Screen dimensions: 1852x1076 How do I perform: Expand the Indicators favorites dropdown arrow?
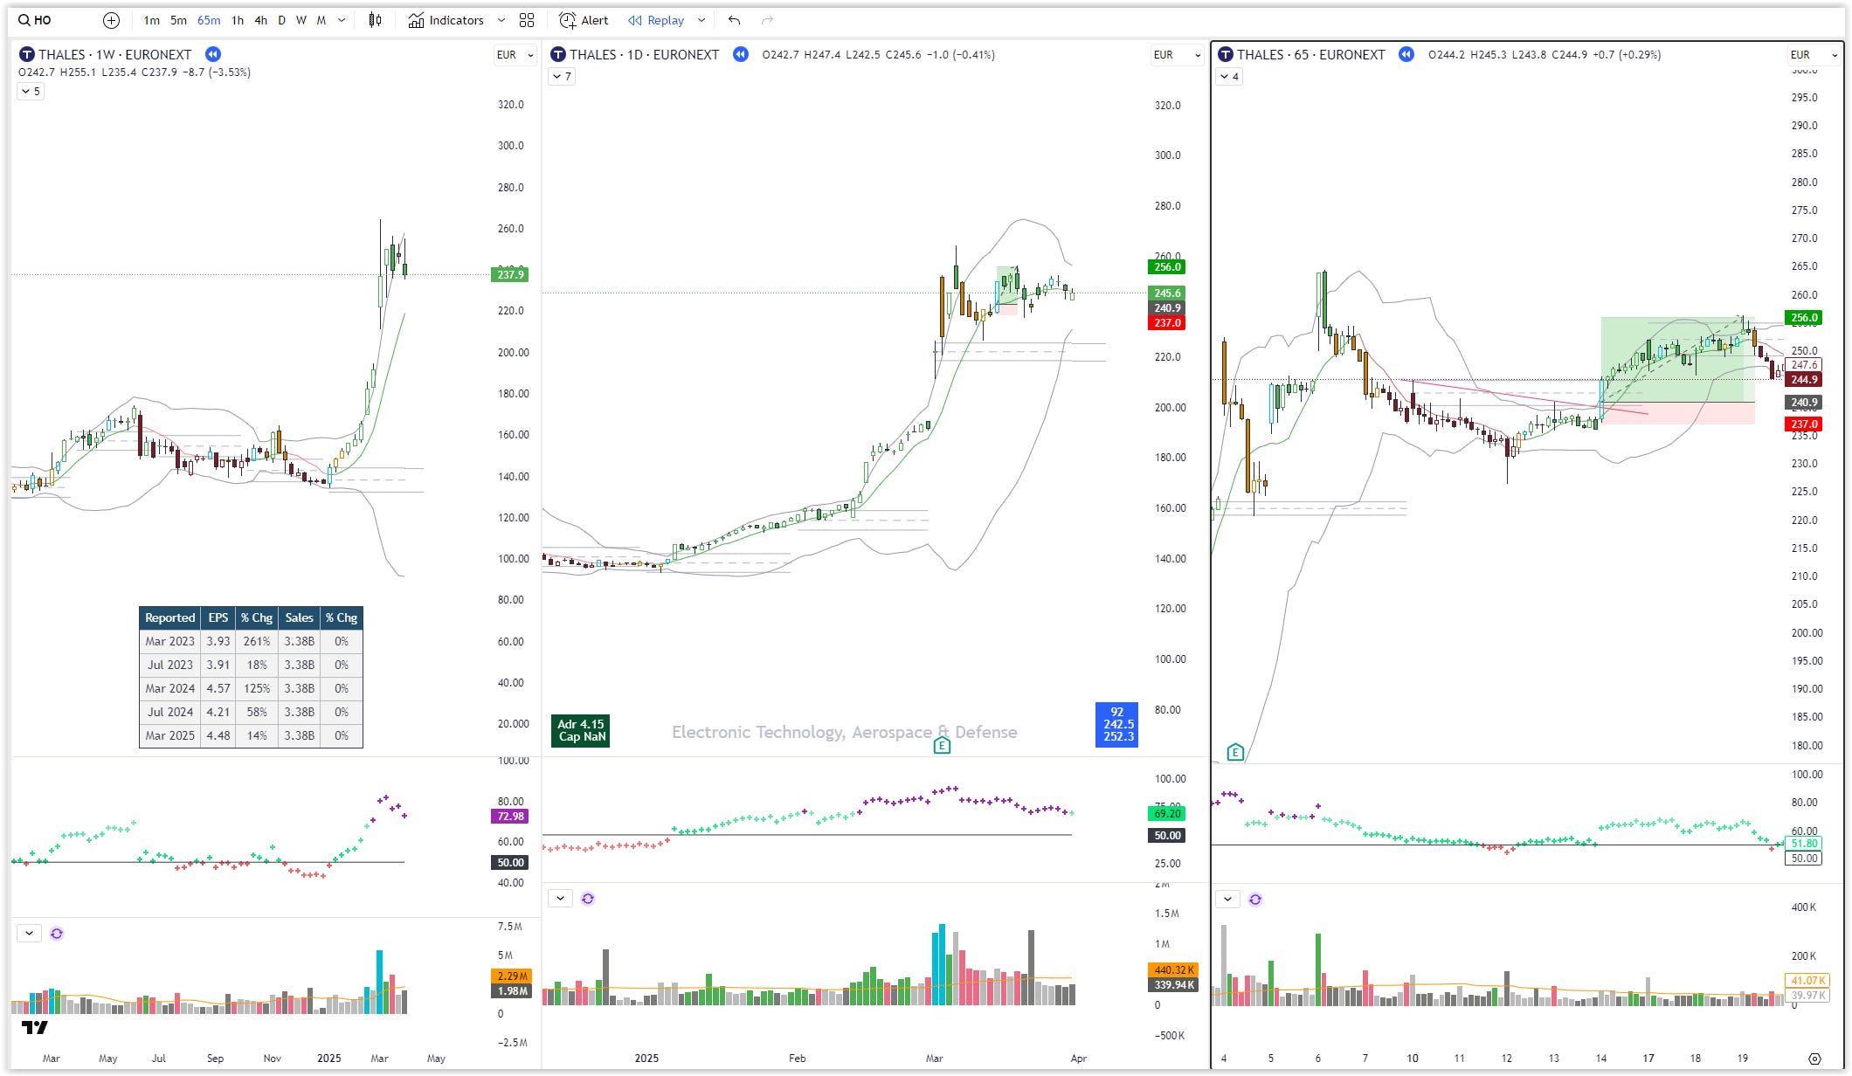501,20
